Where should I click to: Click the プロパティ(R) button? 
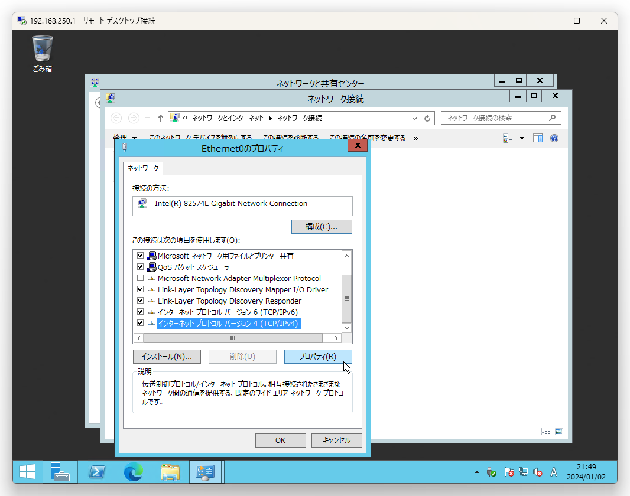[x=318, y=356]
